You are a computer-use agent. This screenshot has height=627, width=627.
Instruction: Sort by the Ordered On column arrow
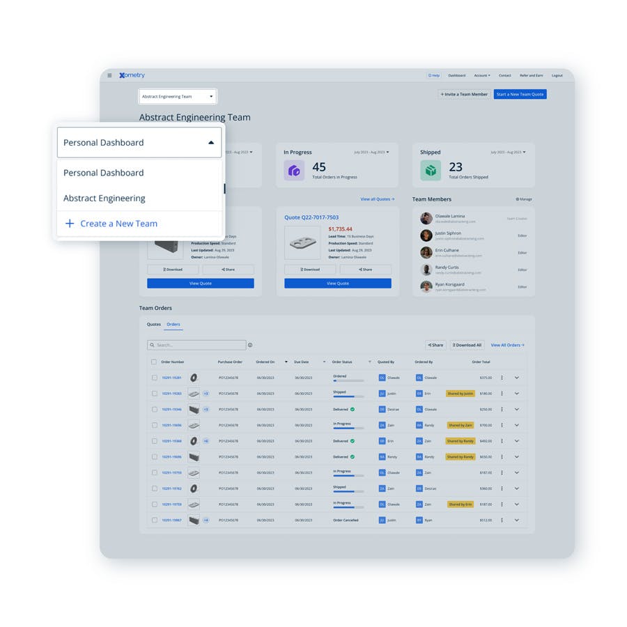click(x=286, y=362)
